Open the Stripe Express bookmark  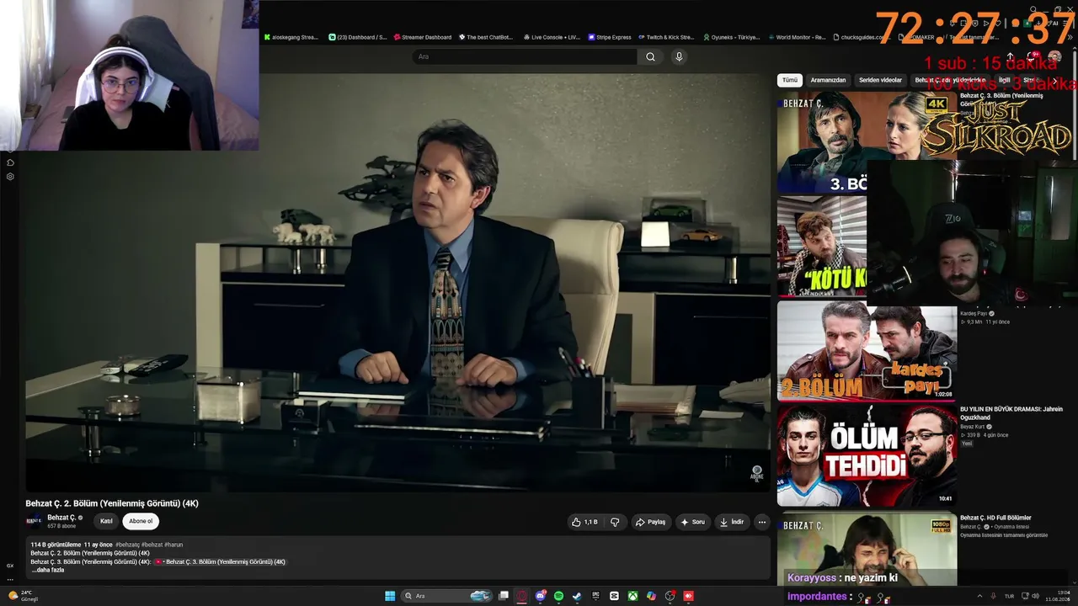click(610, 37)
